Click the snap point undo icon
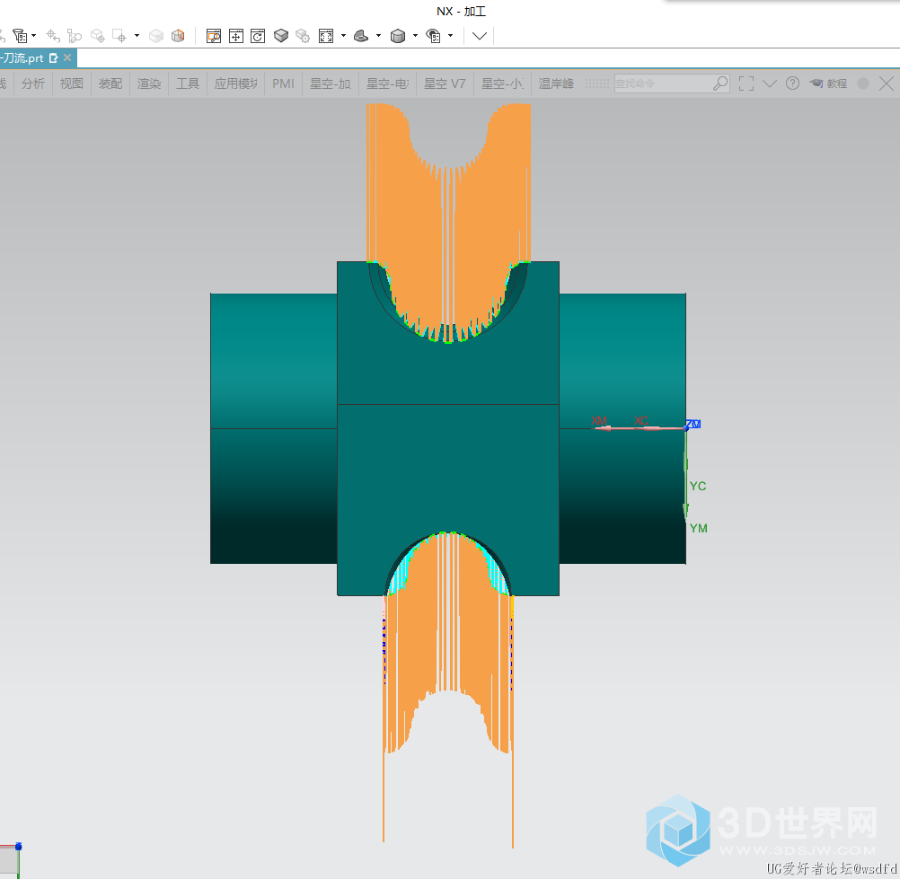Viewport: 900px width, 879px height. [53, 36]
